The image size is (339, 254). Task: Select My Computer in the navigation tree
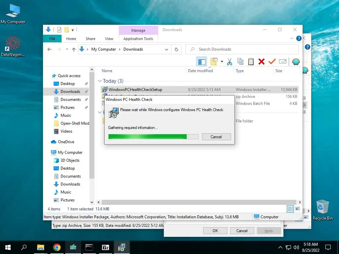70,152
